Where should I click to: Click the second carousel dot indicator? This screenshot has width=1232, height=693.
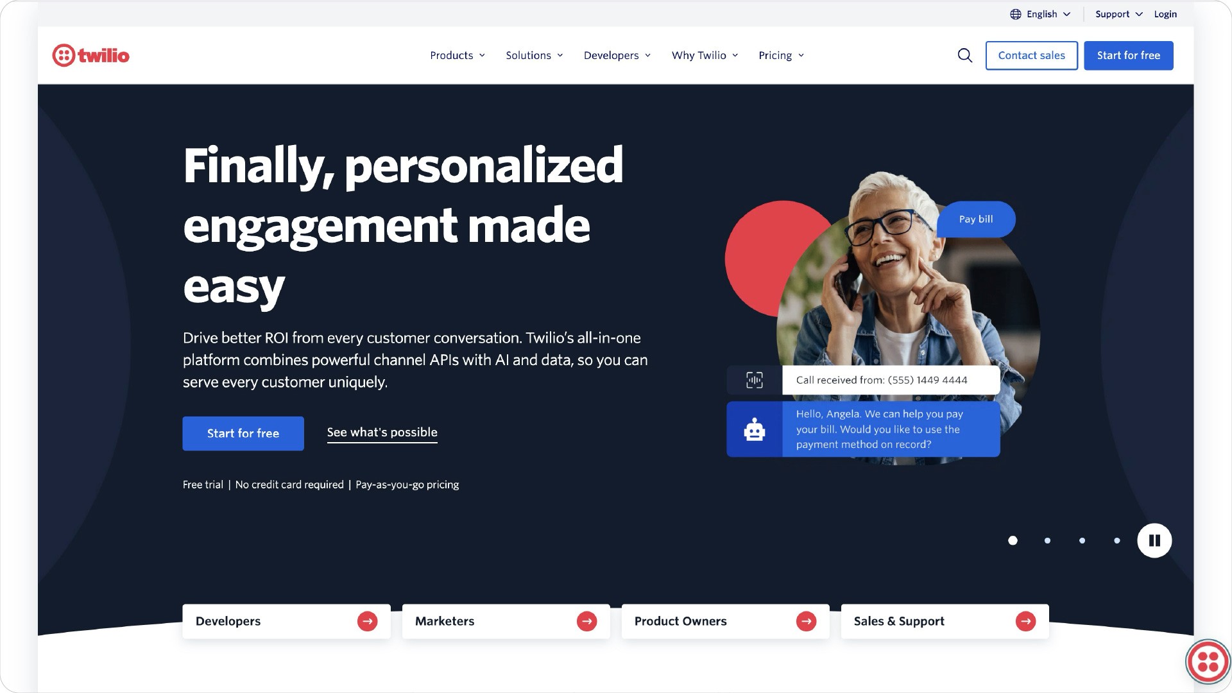tap(1048, 540)
